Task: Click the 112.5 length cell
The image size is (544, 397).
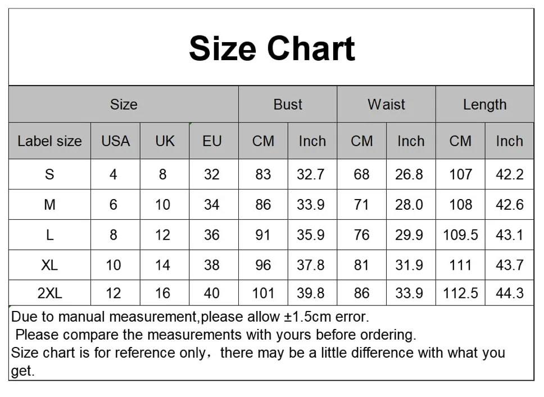Action: 460,293
